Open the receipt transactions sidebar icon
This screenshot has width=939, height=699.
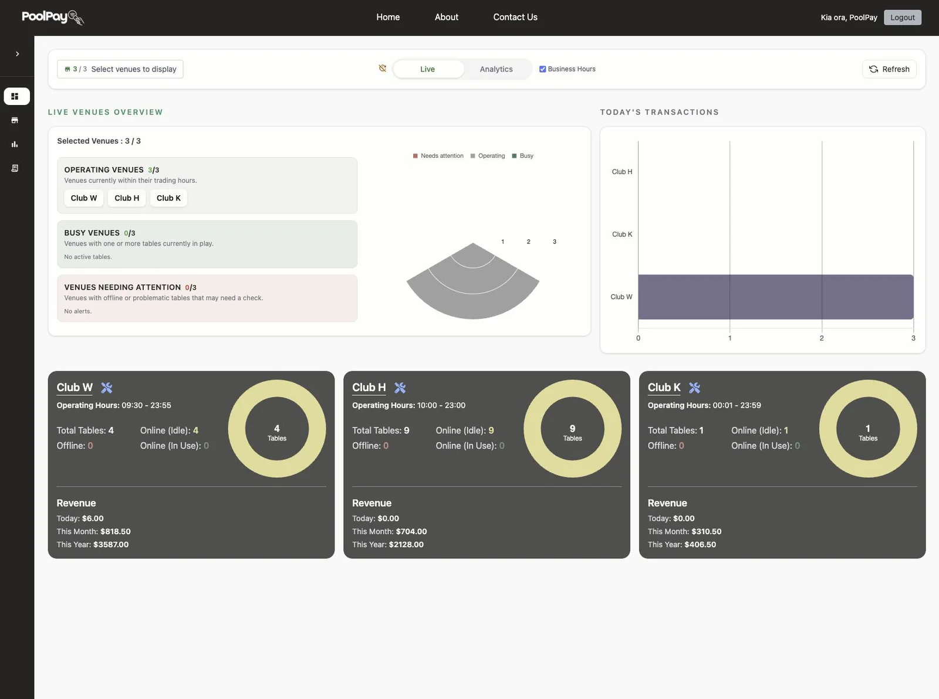pos(15,168)
